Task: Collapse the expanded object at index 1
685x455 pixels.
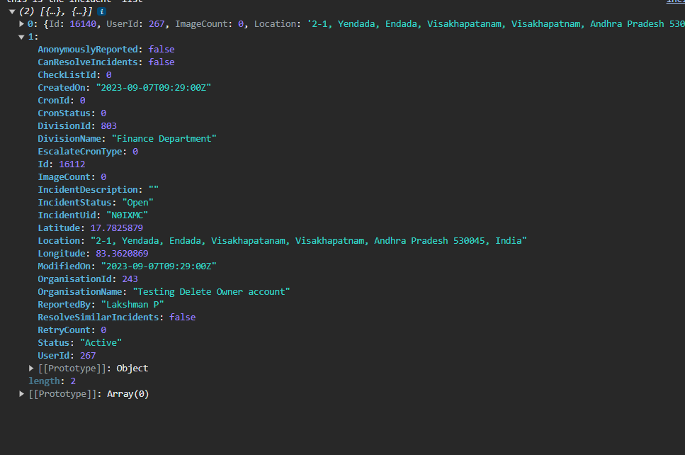Action: [22, 37]
